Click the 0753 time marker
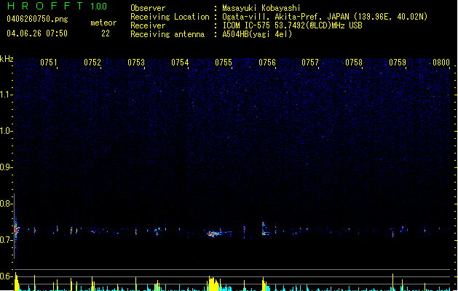 pos(136,63)
